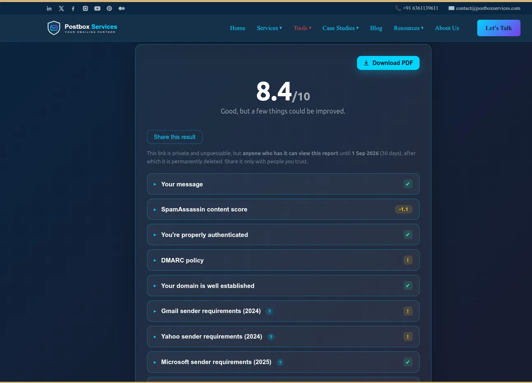
Task: Open help icon next to Gmail sender requirements
Action: 269,311
